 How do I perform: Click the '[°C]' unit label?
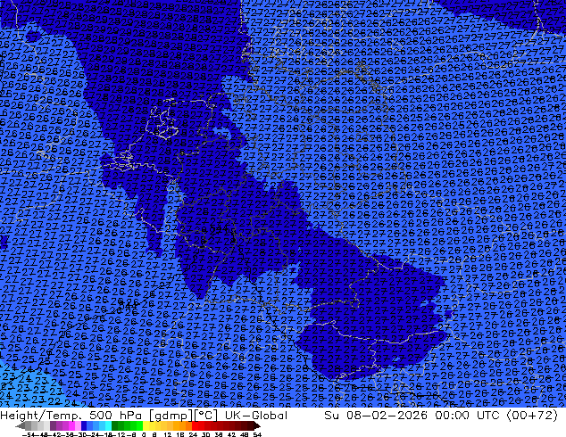point(206,416)
